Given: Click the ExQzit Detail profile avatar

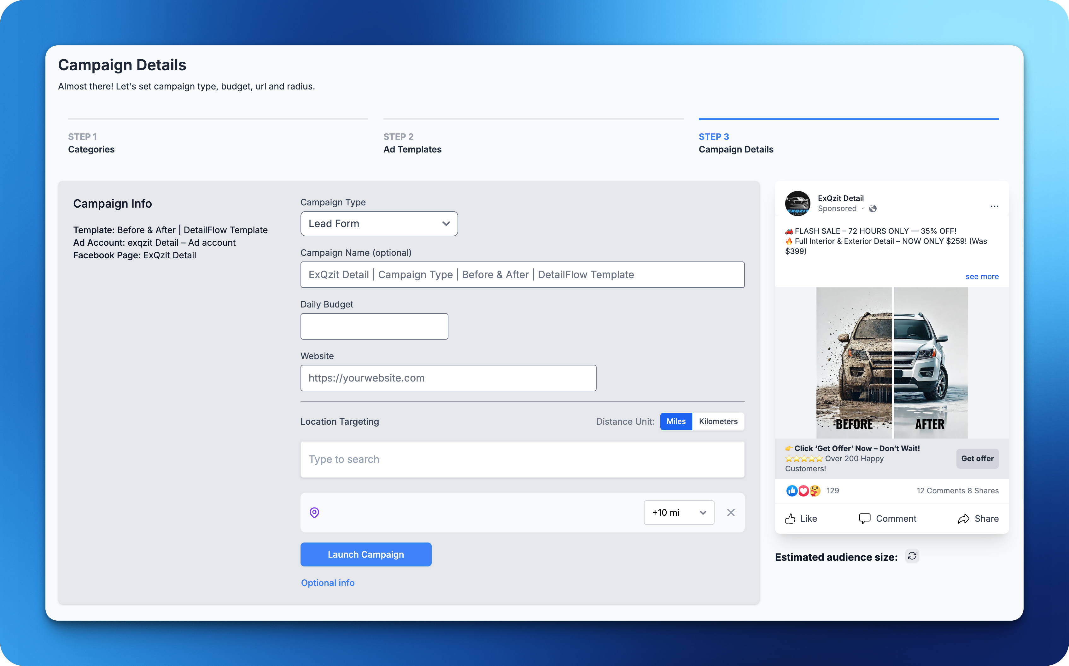Looking at the screenshot, I should 797,203.
